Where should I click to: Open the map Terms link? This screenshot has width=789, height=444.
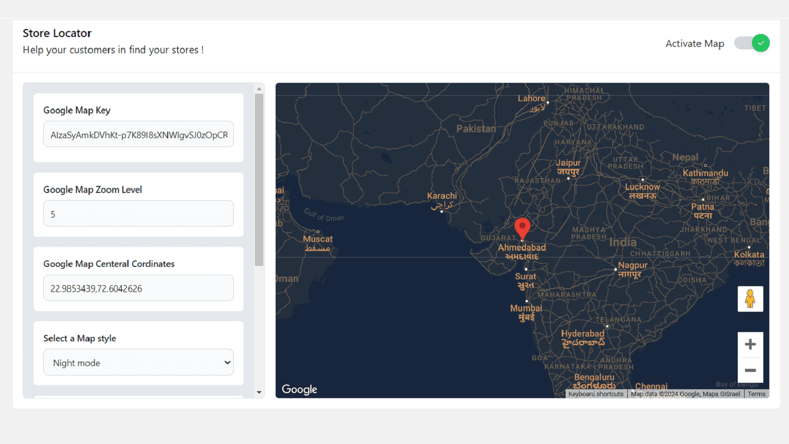click(x=756, y=394)
